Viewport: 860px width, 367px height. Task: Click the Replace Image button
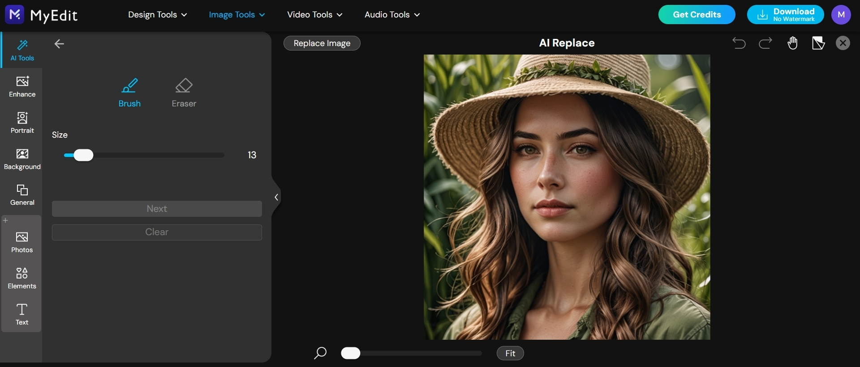click(322, 43)
